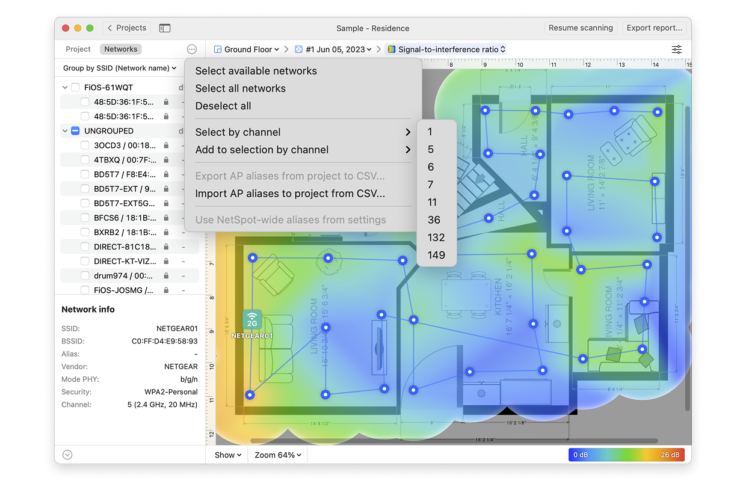Check the BFCS6 network checkbox

pyautogui.click(x=85, y=218)
